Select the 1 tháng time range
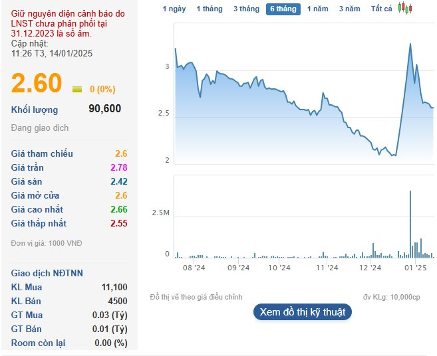The image size is (437, 356). coord(210,9)
